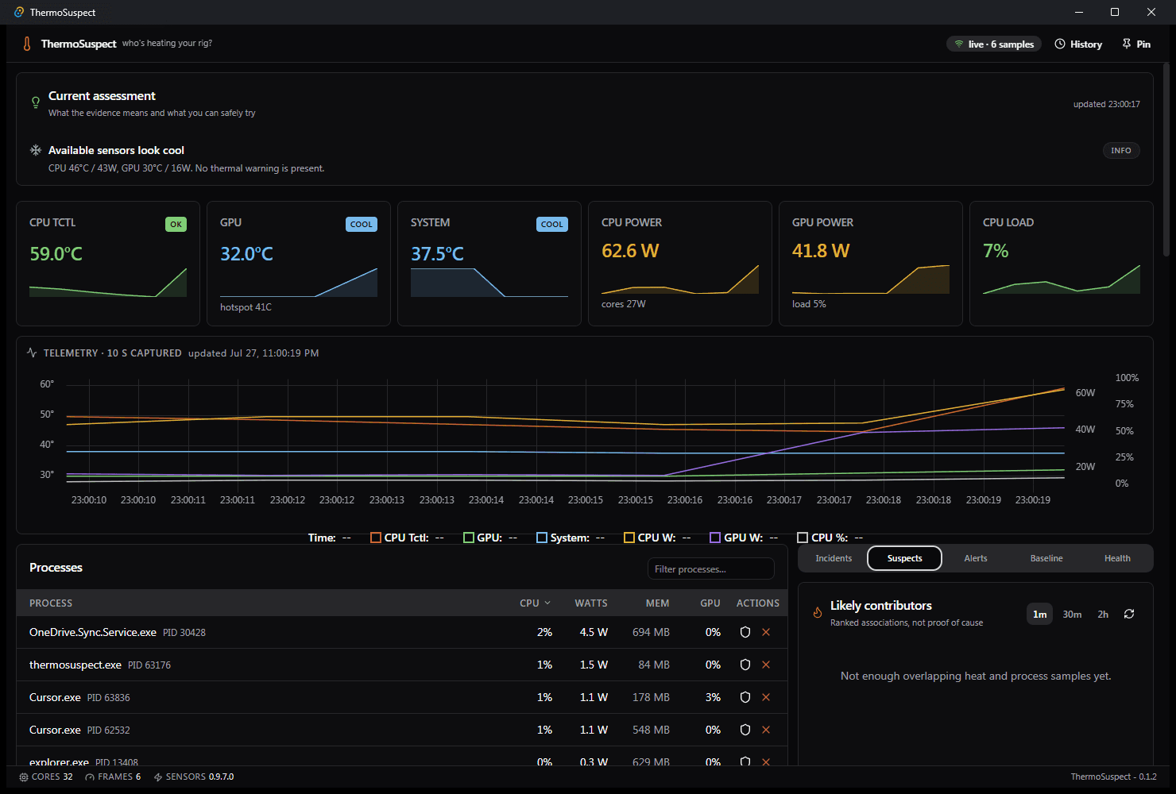The width and height of the screenshot is (1176, 794).
Task: Switch to the Suspects tab
Action: coord(904,558)
